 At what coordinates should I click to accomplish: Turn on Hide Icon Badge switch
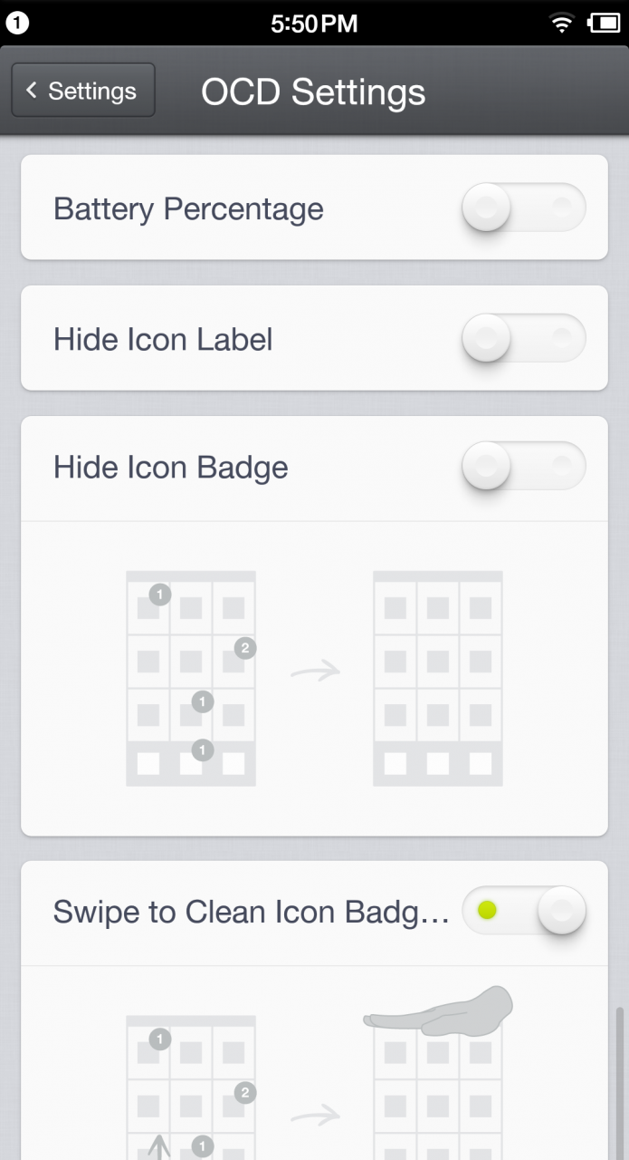pos(523,466)
